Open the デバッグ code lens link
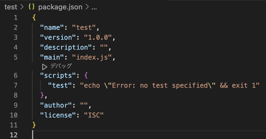266x139 pixels. tap(61, 66)
